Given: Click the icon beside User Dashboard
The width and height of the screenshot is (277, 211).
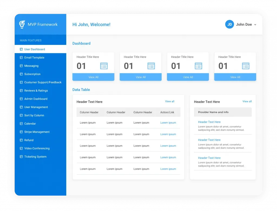Looking at the screenshot, I should 21,49.
